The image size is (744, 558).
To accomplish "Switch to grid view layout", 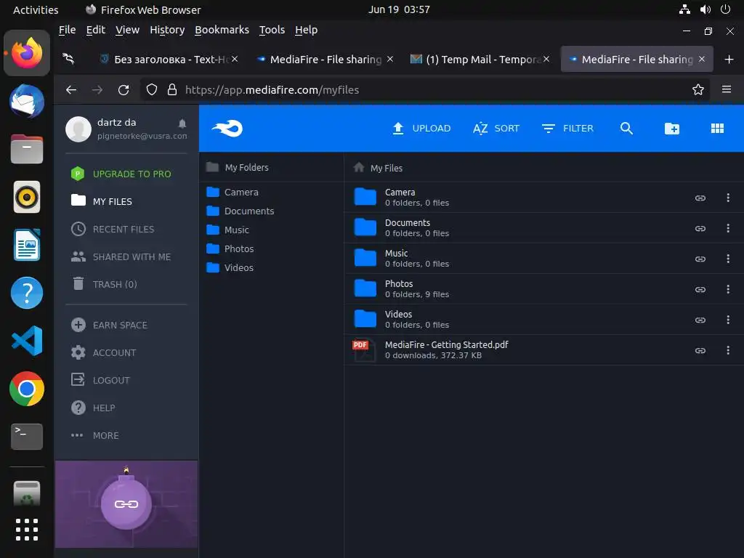I will pos(717,128).
